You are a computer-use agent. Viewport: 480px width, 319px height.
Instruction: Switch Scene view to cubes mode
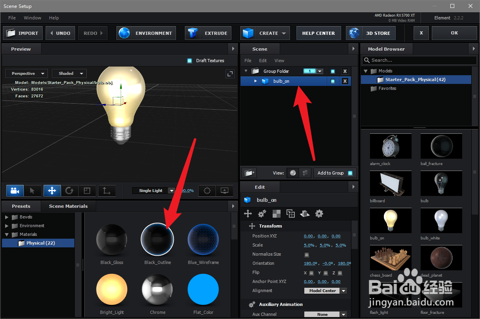[x=304, y=173]
